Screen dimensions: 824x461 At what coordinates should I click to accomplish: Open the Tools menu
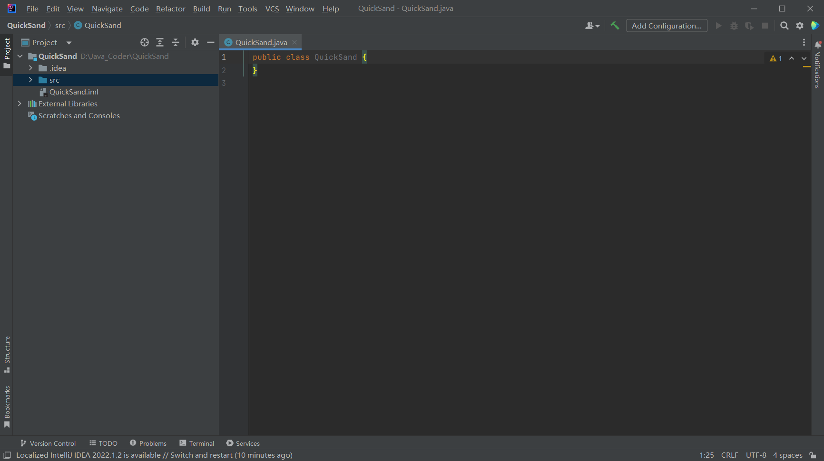point(247,9)
